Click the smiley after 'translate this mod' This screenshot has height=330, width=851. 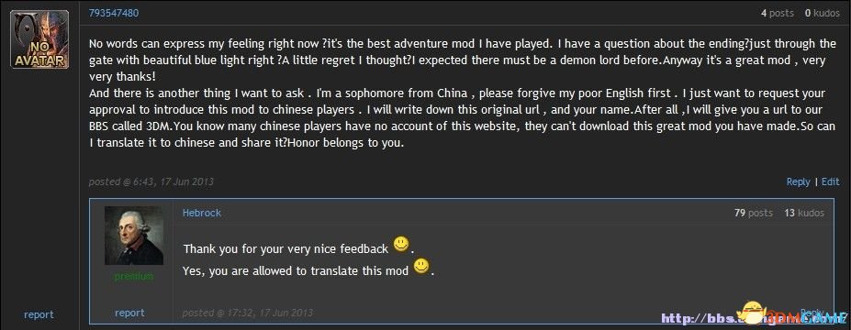[x=421, y=266]
